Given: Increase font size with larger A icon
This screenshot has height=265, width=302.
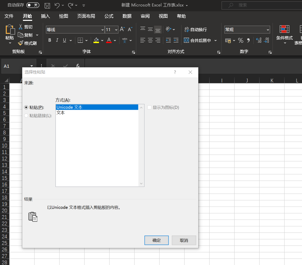Looking at the screenshot, I should [122, 29].
